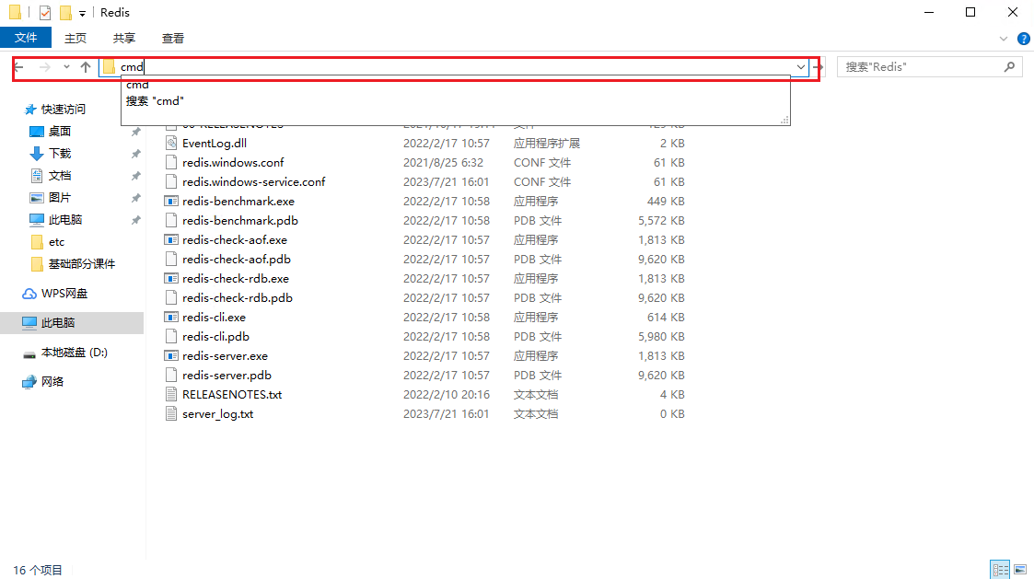The height and width of the screenshot is (579, 1034).
Task: Click the pin icon next to 图片
Action: point(136,198)
